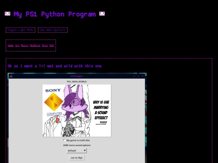The width and height of the screenshot is (218, 163).
Task: Click the PAC_MAN_WORLD game title text
Action: [77, 81]
